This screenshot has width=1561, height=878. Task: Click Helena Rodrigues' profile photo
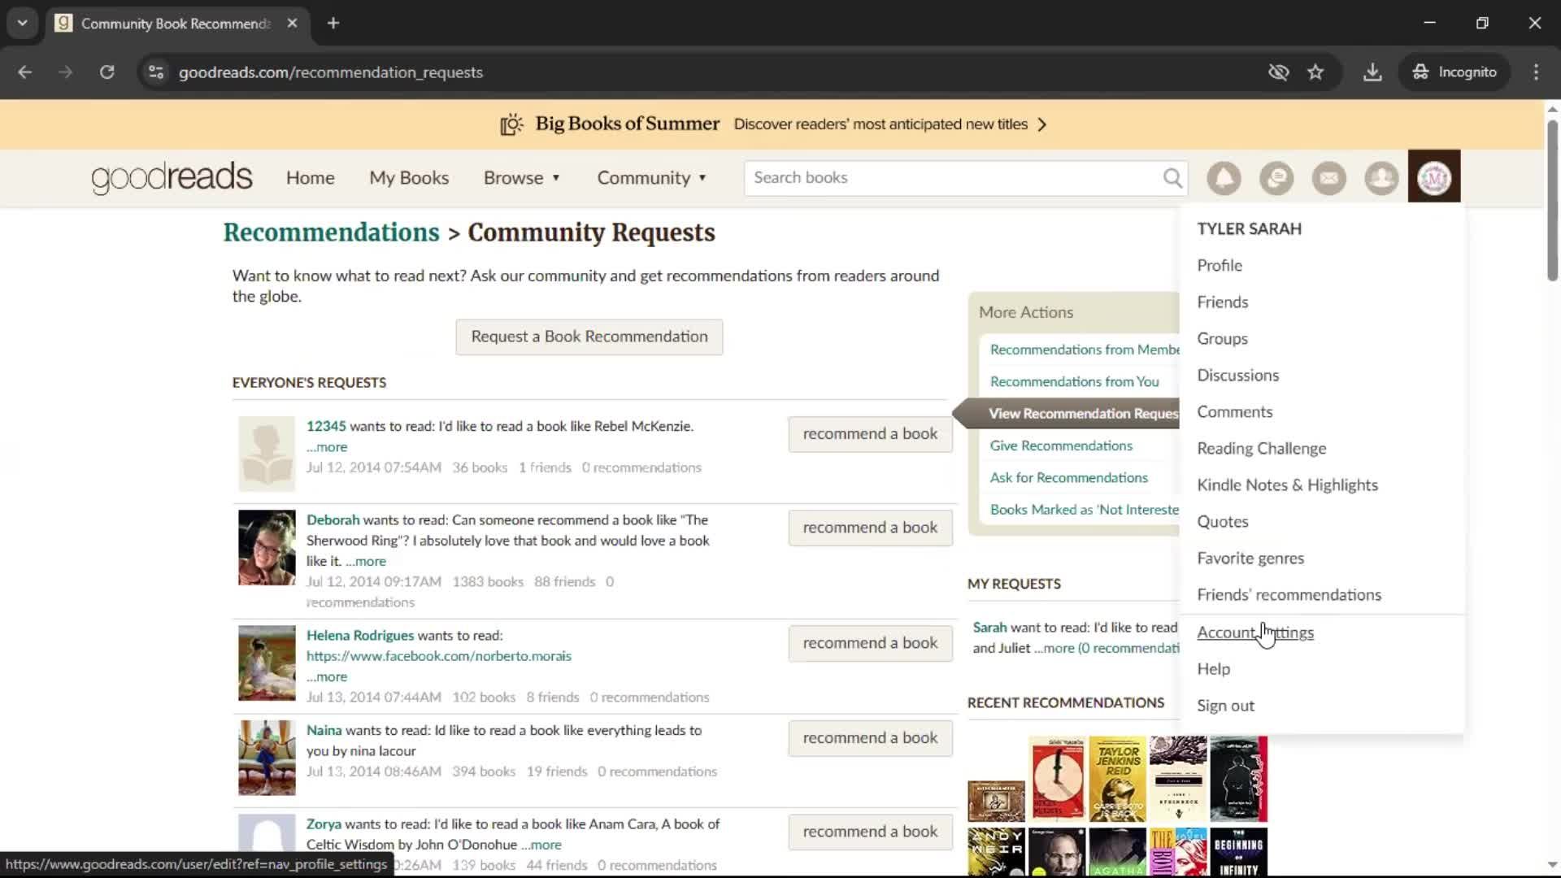pos(267,663)
